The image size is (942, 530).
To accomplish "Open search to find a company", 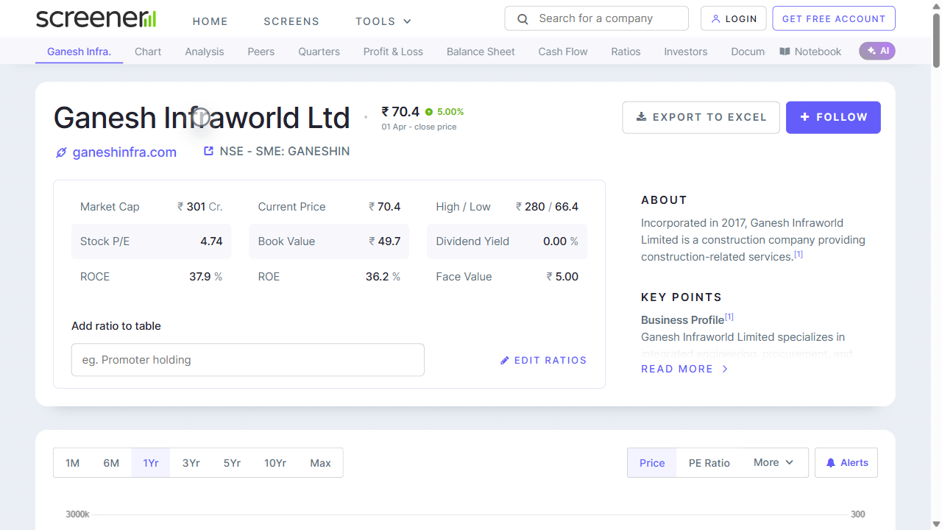I will (x=596, y=18).
